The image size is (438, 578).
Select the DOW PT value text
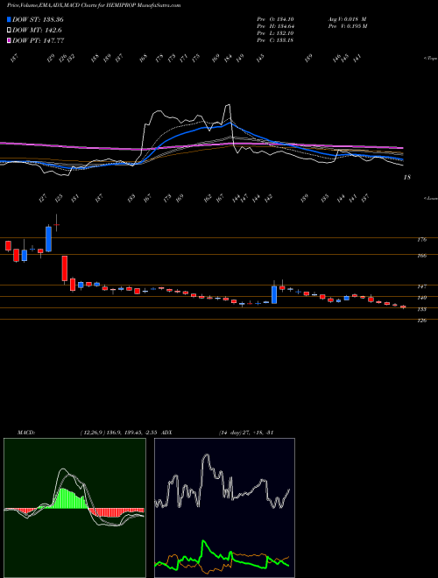53,40
